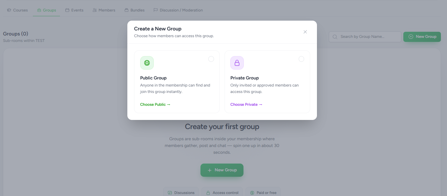
Task: Switch to the Bundles tab
Action: click(134, 10)
